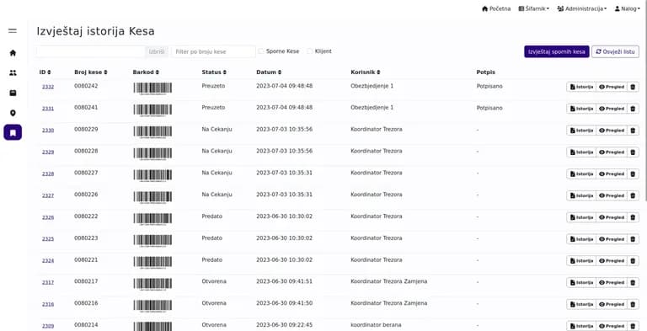
Task: Open the users icon in the sidebar
Action: tap(13, 72)
